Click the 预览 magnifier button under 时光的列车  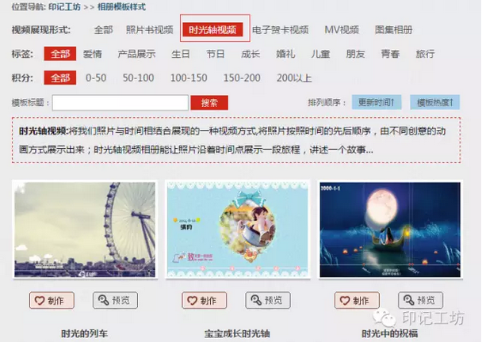(x=115, y=300)
